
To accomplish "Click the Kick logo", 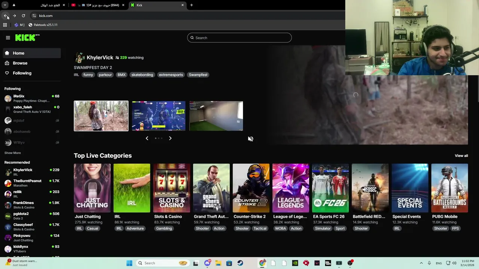I will coord(27,37).
